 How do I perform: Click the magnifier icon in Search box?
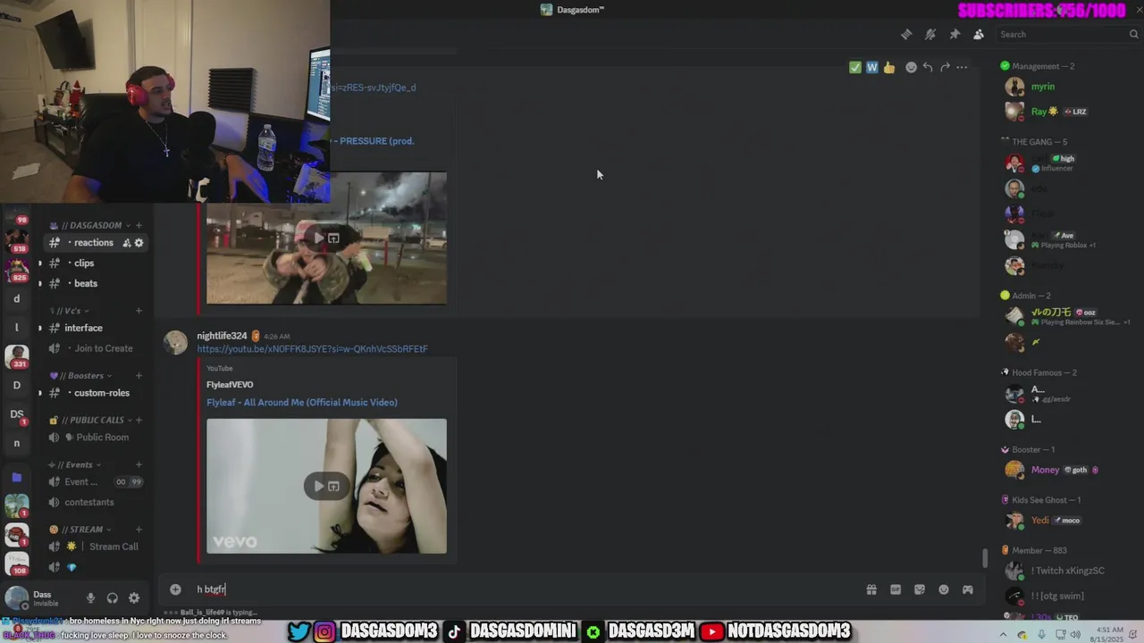coord(1133,34)
